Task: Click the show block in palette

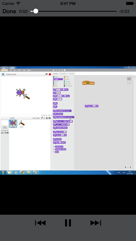Action: pyautogui.click(x=55, y=104)
